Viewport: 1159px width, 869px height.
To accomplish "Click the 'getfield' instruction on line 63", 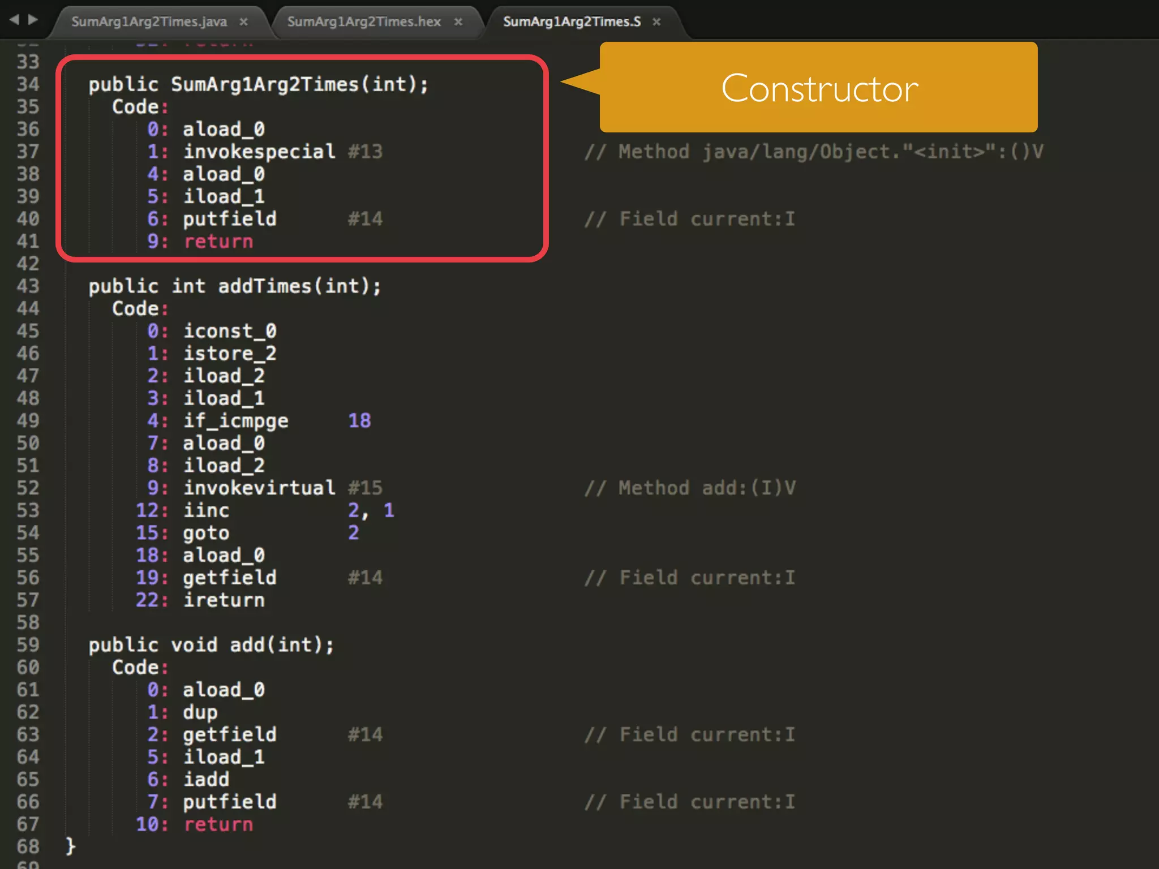I will [229, 735].
